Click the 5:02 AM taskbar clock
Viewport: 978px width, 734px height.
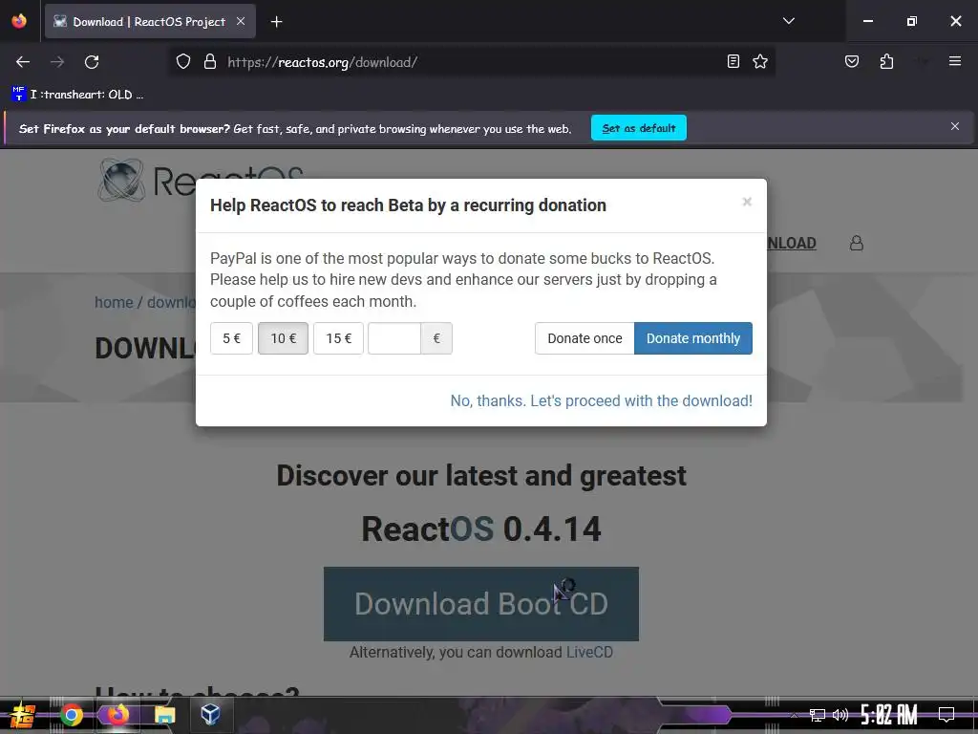click(889, 714)
